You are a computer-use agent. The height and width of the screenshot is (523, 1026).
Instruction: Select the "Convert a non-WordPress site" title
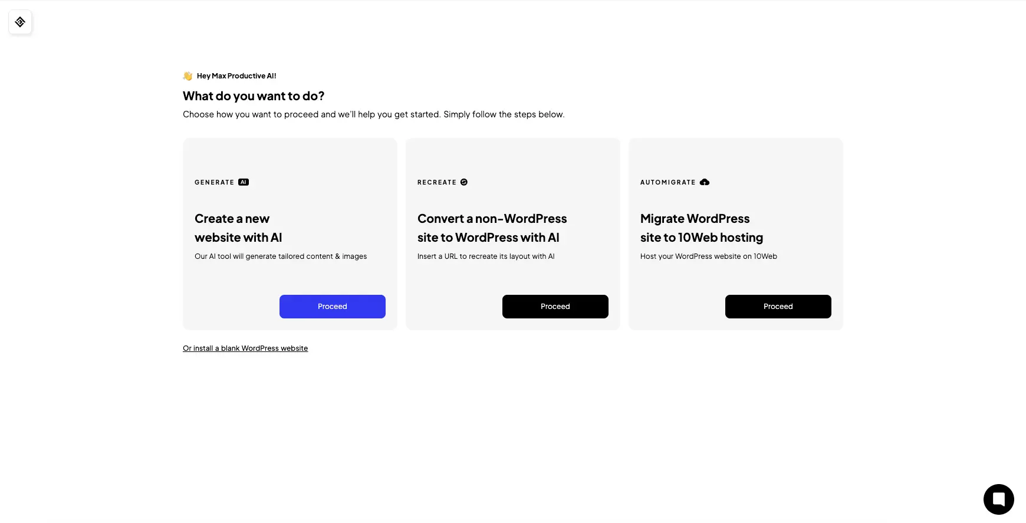coord(492,228)
